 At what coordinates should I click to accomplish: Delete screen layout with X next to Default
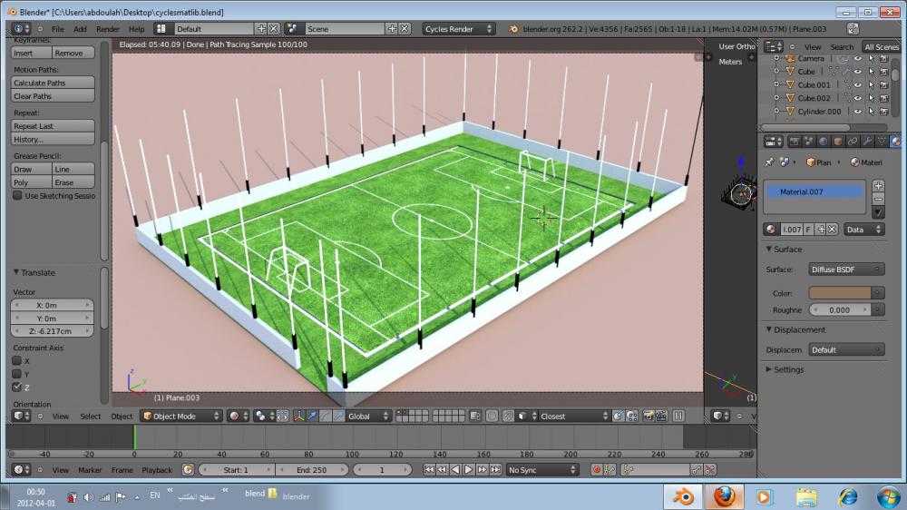tap(274, 28)
